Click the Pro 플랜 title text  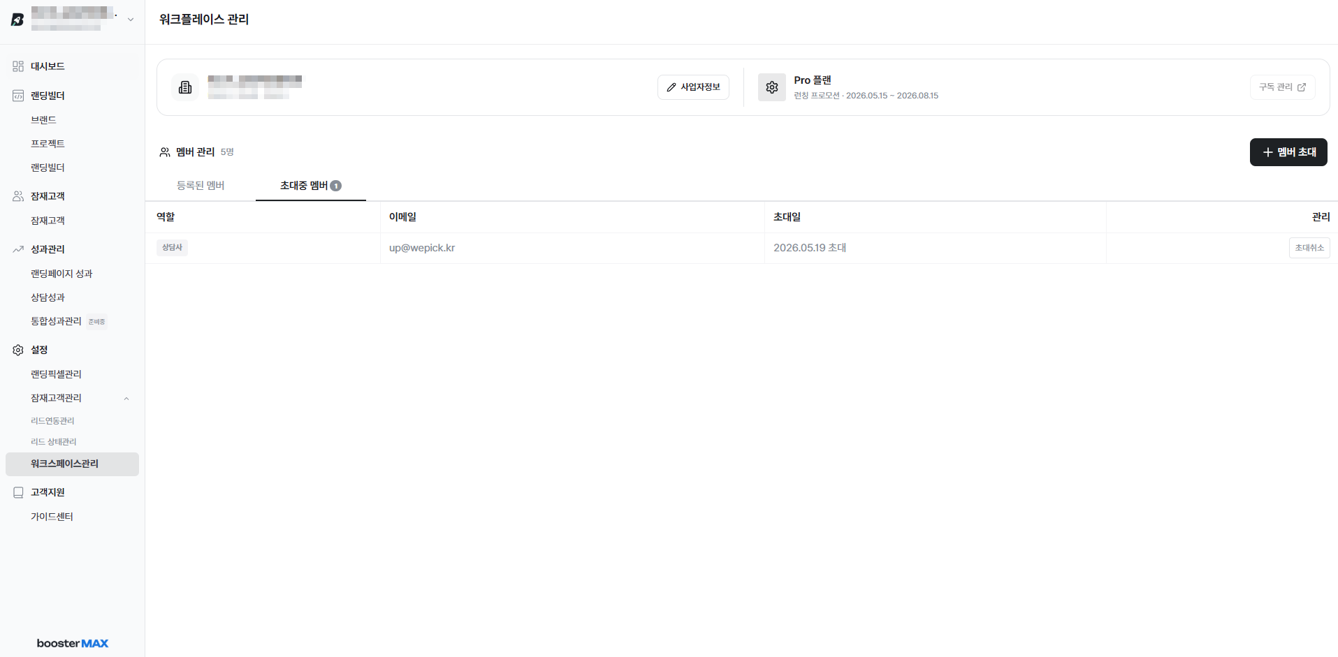click(813, 80)
